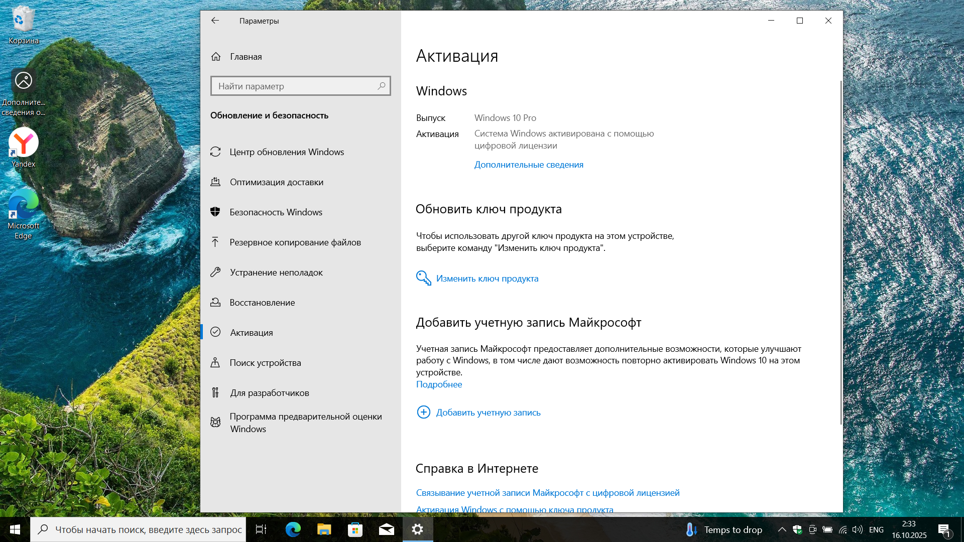The width and height of the screenshot is (964, 542).
Task: Click the vertical scrollbar in Активация page
Action: click(x=841, y=251)
